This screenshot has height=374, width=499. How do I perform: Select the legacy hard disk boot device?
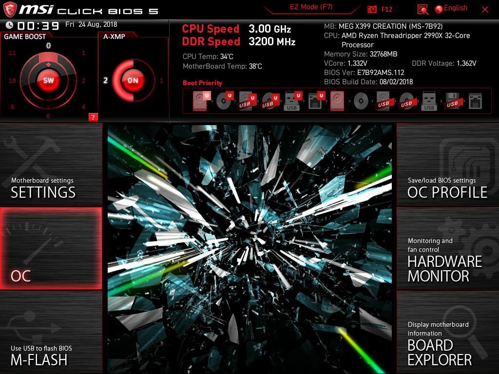click(337, 101)
